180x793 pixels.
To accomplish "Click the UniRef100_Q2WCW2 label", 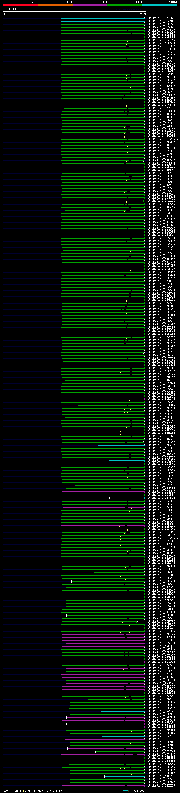I will (x=161, y=65).
